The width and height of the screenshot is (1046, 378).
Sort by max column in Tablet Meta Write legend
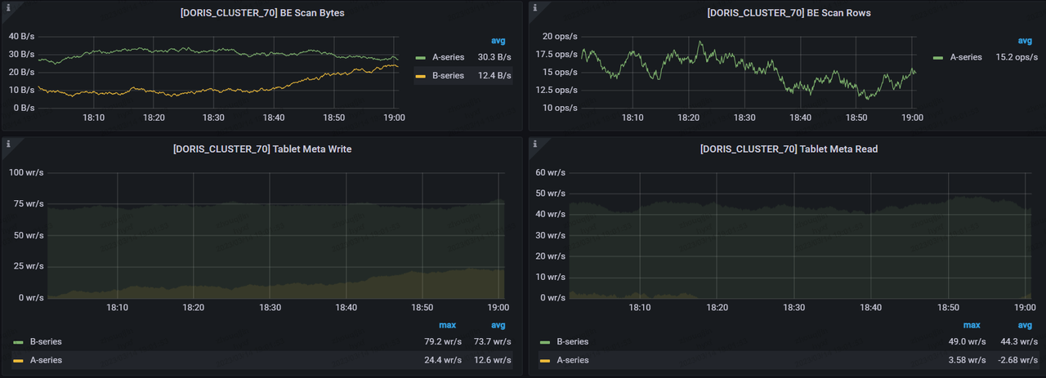447,325
